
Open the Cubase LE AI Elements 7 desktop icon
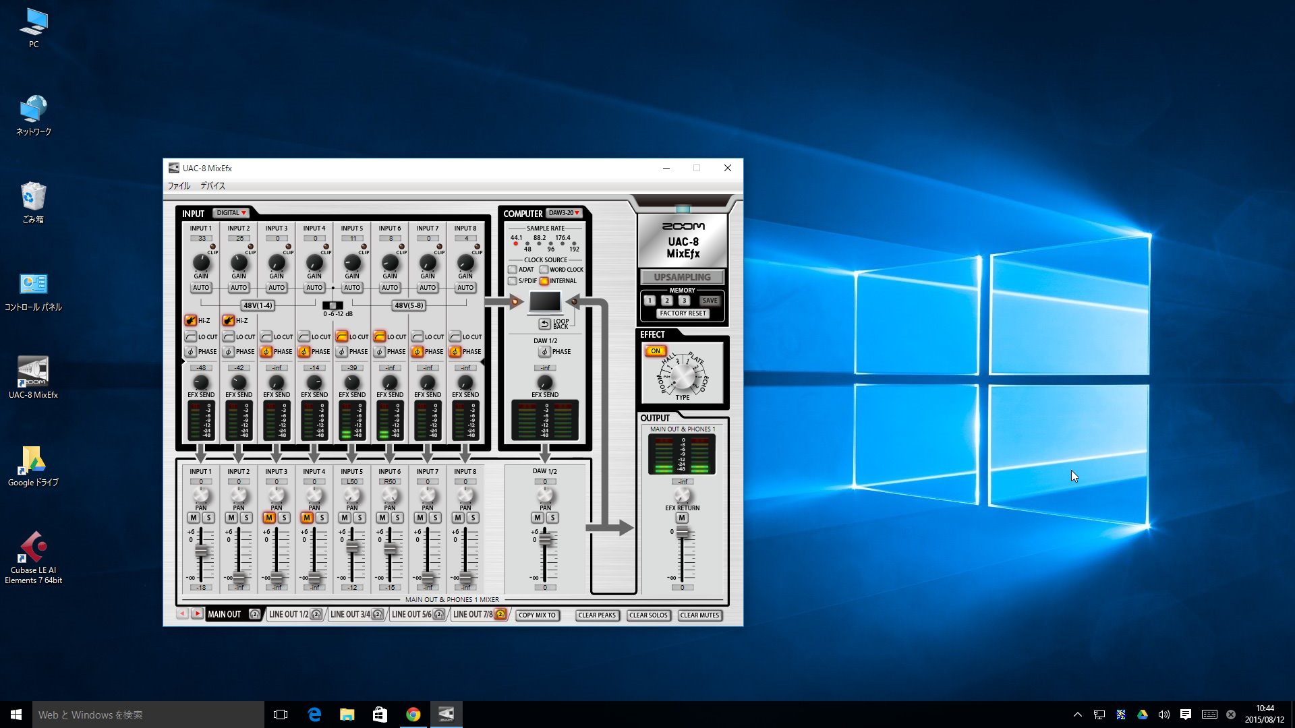tap(33, 558)
